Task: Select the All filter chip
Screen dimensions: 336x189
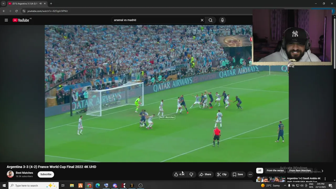Action: [x=260, y=171]
